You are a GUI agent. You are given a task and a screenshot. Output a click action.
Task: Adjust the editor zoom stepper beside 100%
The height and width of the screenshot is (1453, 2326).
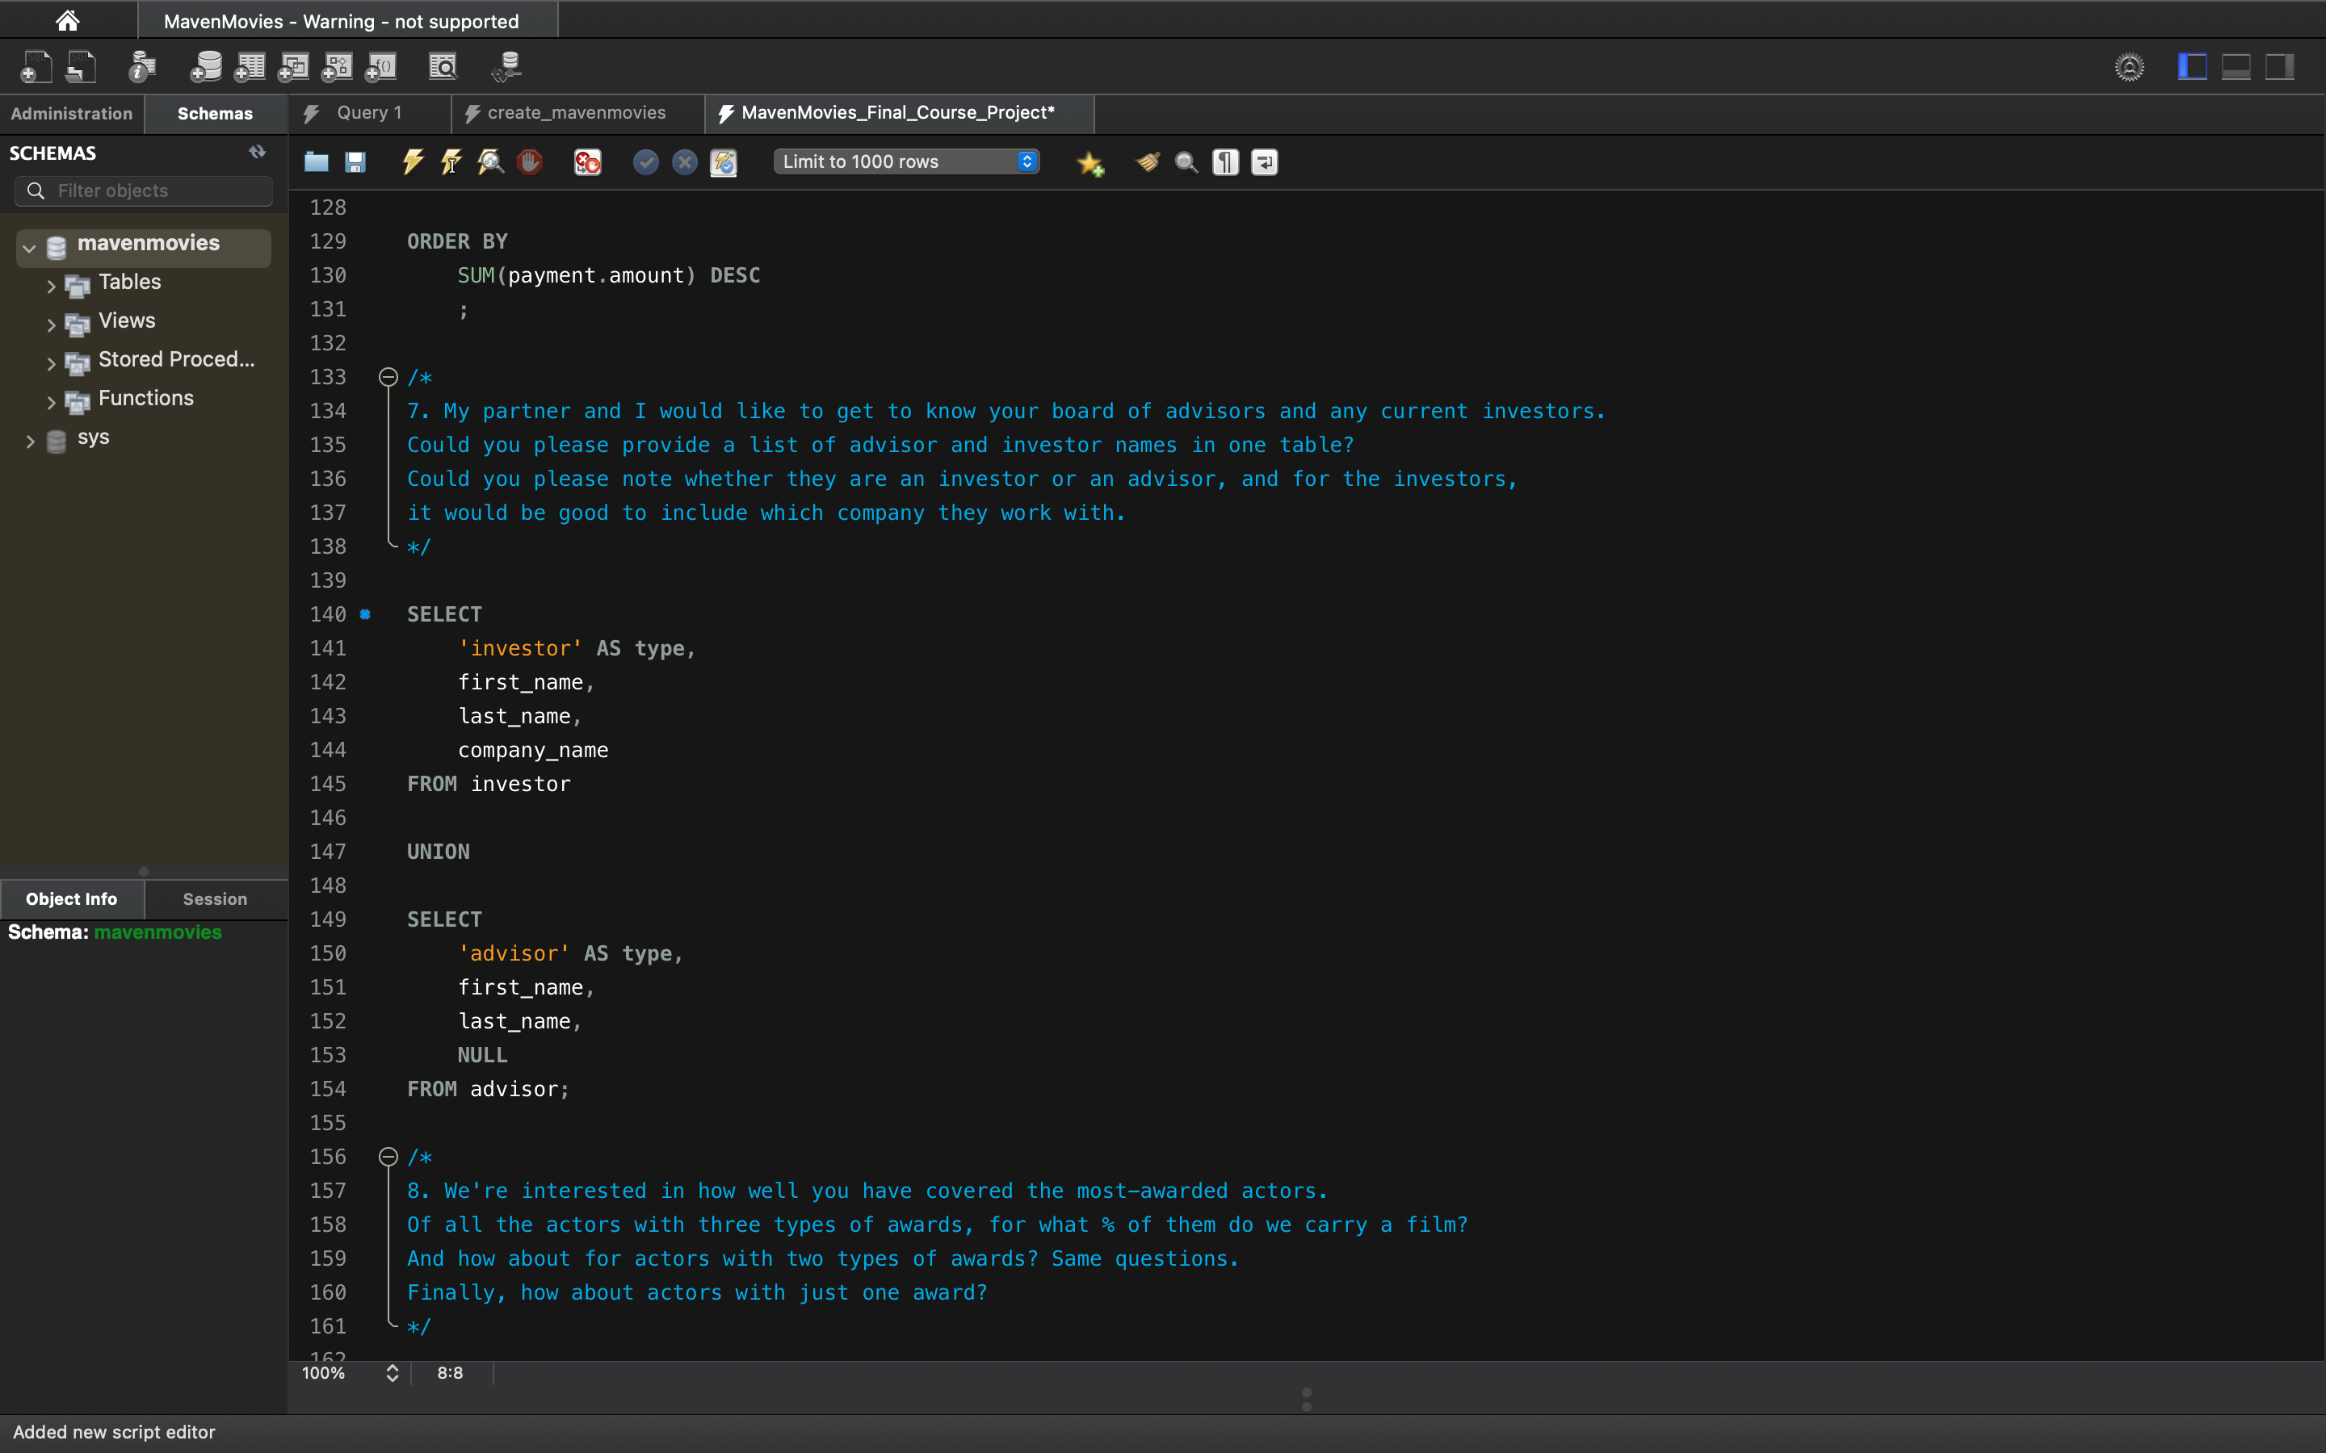click(391, 1373)
